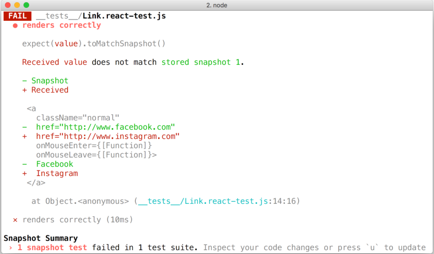Image resolution: width=434 pixels, height=254 pixels.
Task: Click the red 'Instagram' added line
Action: pyautogui.click(x=50, y=174)
